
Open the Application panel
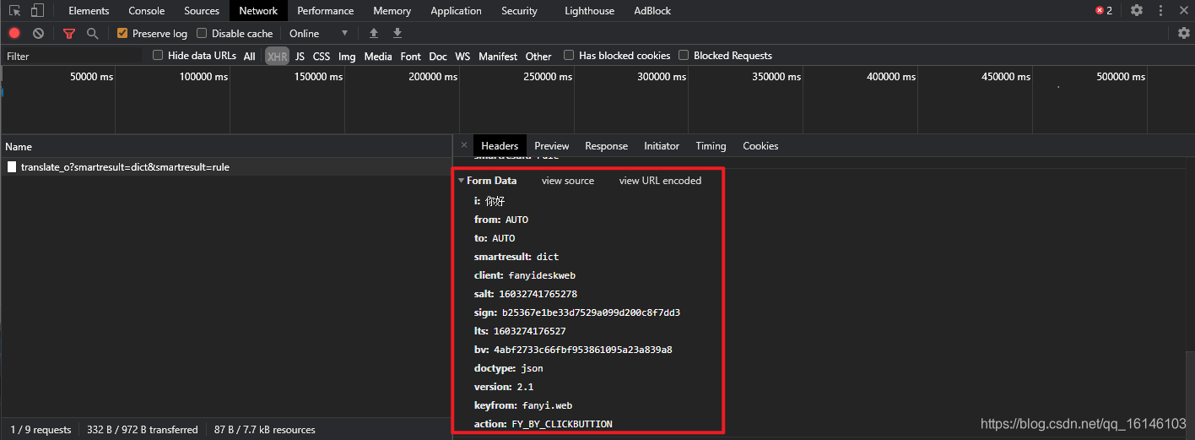click(x=457, y=10)
